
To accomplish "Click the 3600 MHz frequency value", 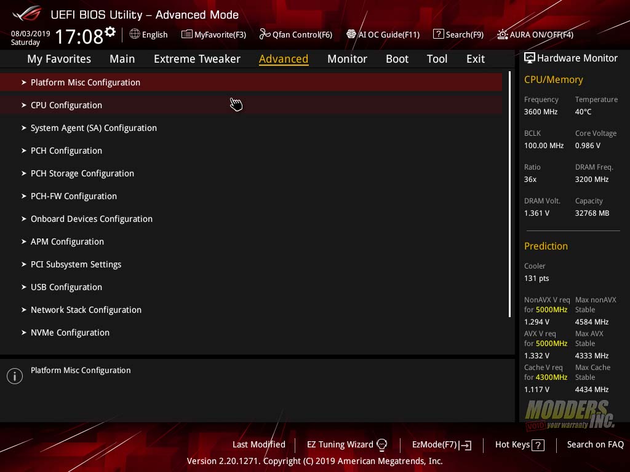I will point(540,112).
